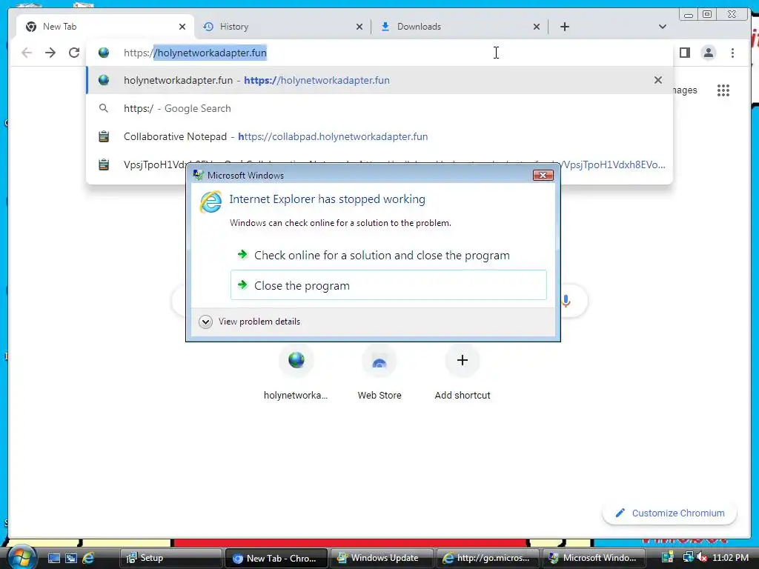The height and width of the screenshot is (569, 759).
Task: Select the https:/ Google Search suggestion
Action: click(379, 108)
